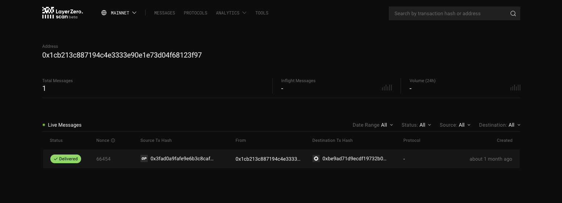Open the Status filter dropdown

416,125
